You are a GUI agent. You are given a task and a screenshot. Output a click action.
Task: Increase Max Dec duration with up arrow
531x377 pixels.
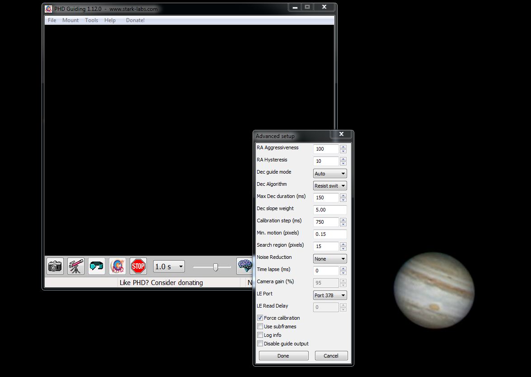[343, 196]
